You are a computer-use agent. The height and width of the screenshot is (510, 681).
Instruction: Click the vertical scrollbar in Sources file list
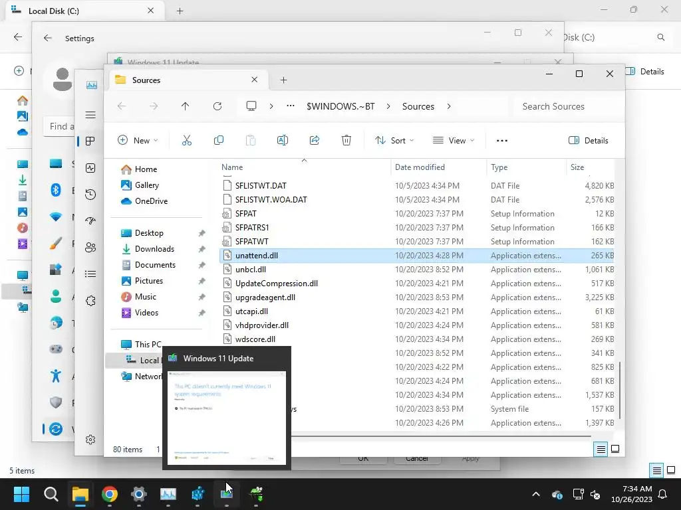point(620,390)
